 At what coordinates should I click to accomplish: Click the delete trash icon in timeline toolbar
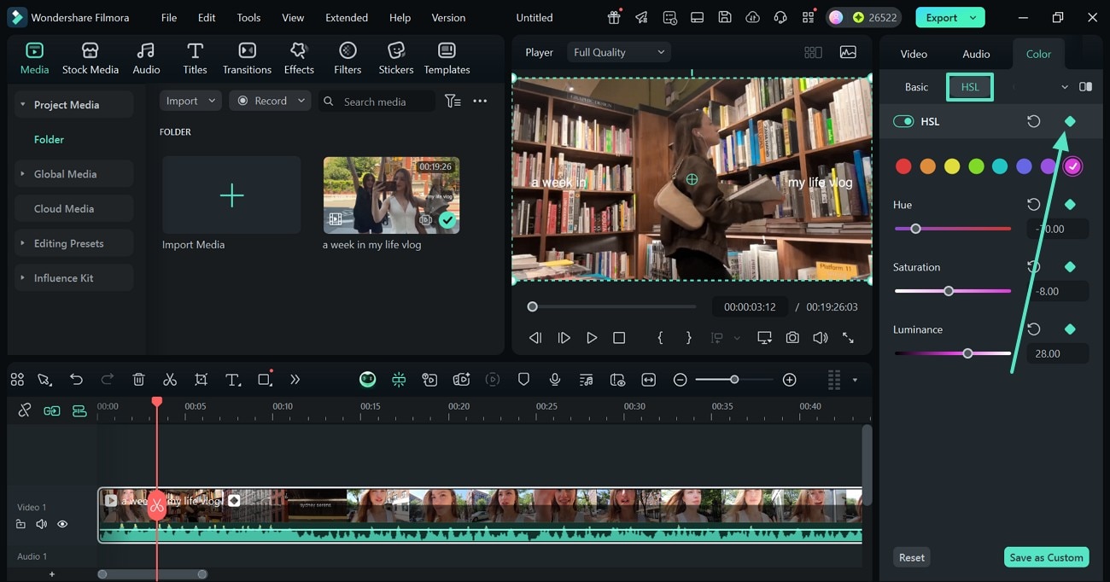139,380
